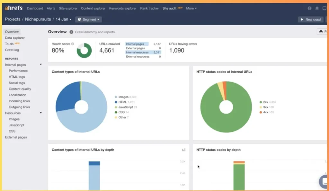This screenshot has width=329, height=191.
Task: Open Data explorer in the sidebar
Action: [x=15, y=38]
